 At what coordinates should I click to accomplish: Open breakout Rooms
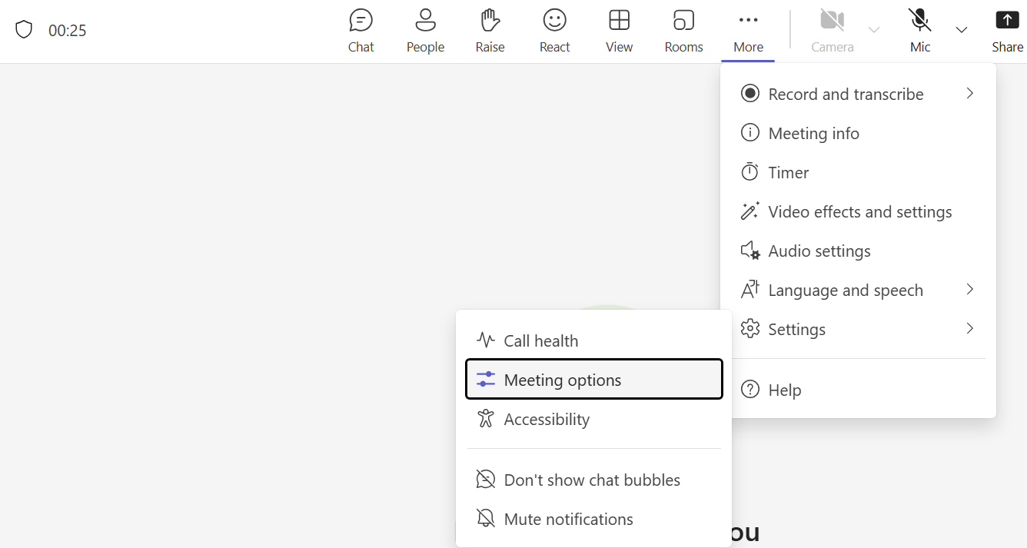coord(683,31)
